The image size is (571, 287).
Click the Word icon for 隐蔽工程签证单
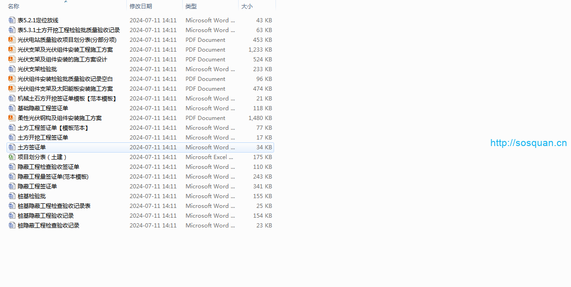click(12, 187)
